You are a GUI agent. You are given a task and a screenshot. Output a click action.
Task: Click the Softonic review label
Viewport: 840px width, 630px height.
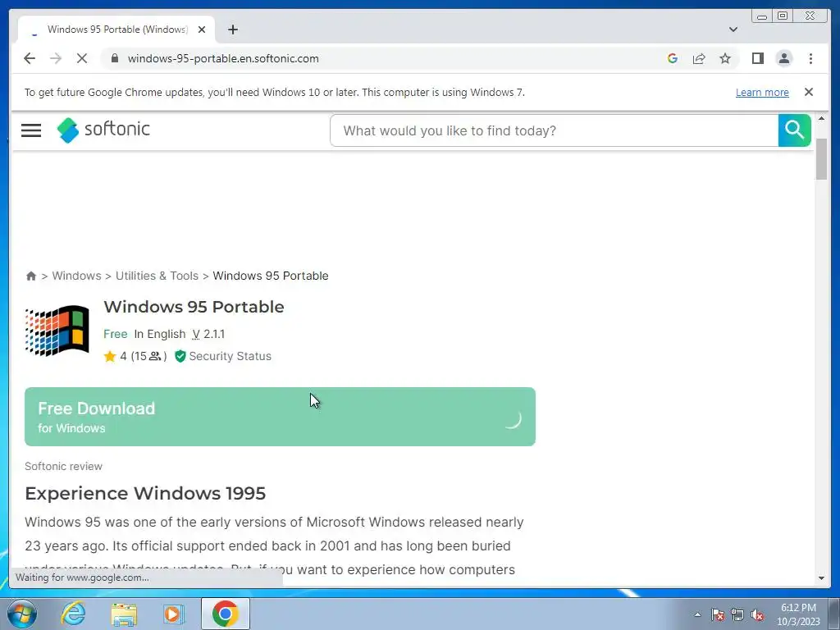pyautogui.click(x=63, y=467)
